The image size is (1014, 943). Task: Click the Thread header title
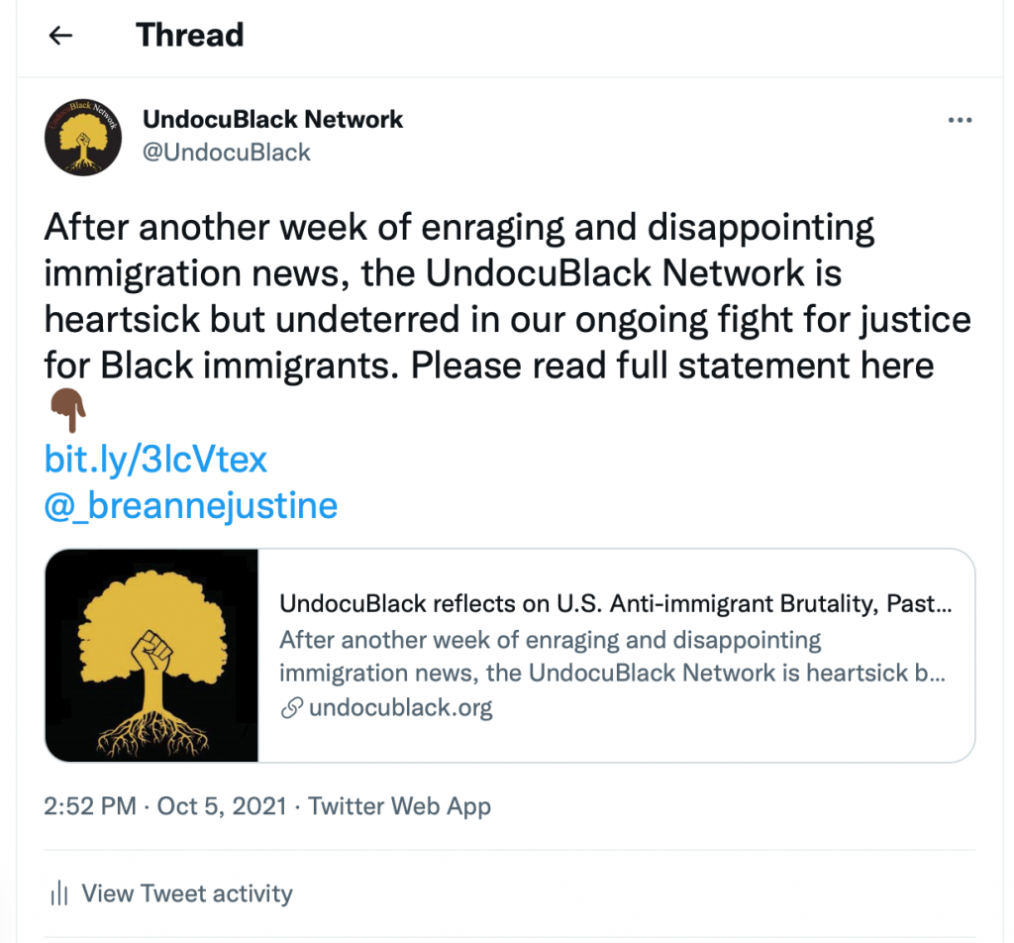(189, 36)
